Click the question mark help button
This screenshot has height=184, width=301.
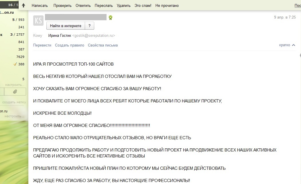(89, 26)
